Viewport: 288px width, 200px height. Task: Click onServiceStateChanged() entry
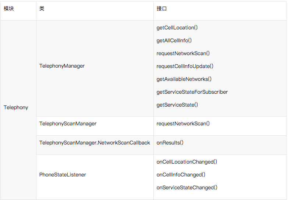click(x=187, y=187)
